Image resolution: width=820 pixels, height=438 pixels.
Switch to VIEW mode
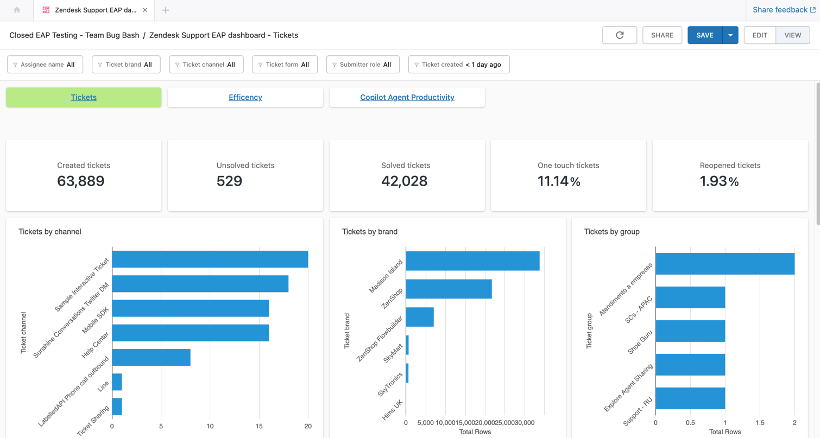[x=792, y=35]
